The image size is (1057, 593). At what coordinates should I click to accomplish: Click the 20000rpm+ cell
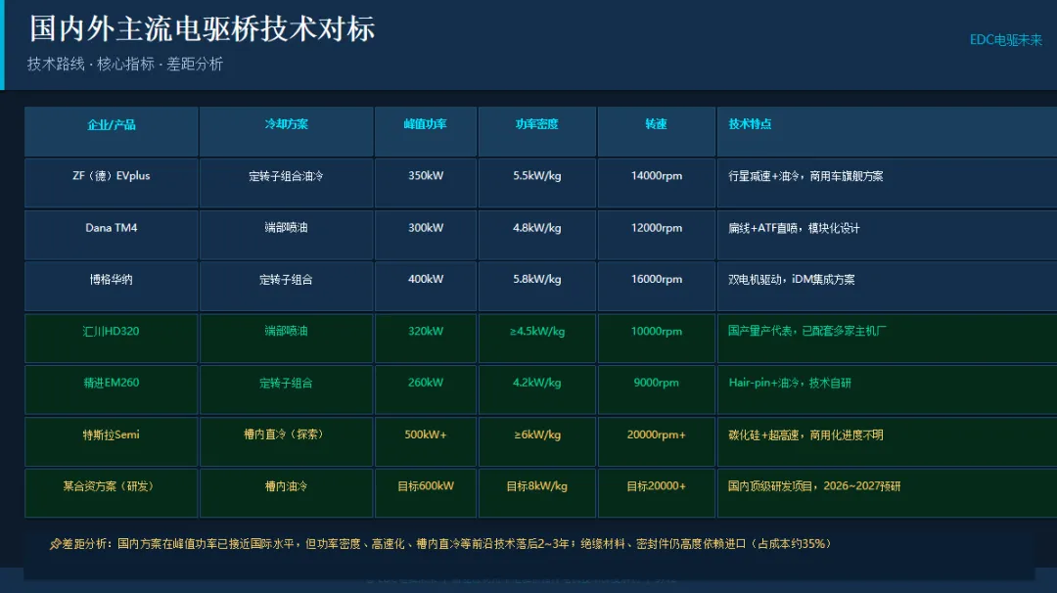pos(657,441)
